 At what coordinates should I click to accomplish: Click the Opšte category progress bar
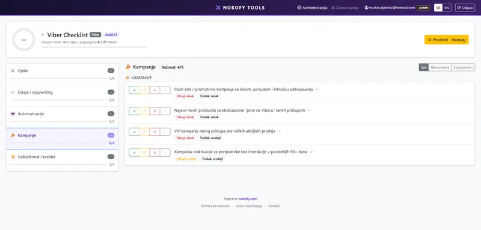click(59, 78)
